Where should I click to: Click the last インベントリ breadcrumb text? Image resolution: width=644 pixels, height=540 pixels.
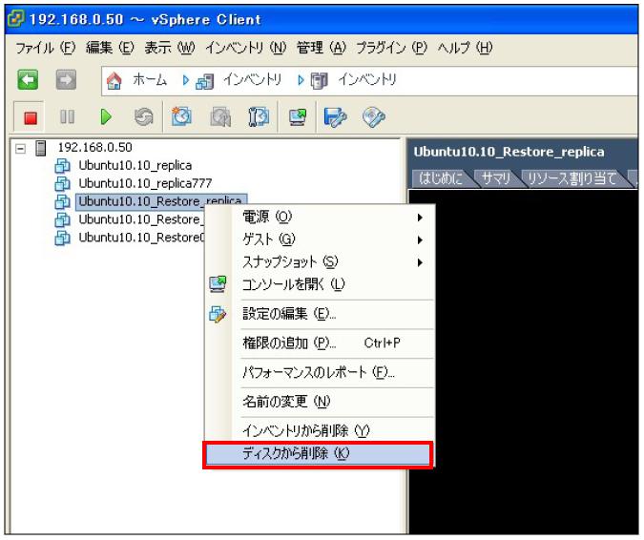click(x=367, y=80)
